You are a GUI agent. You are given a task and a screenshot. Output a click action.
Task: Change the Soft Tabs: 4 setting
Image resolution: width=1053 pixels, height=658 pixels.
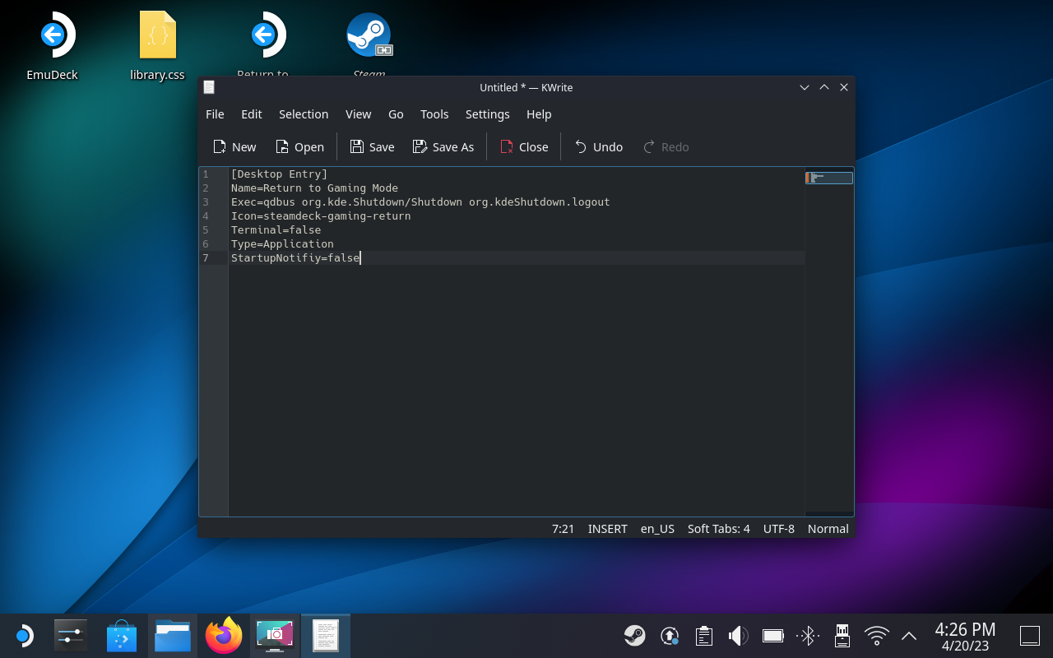[718, 529]
